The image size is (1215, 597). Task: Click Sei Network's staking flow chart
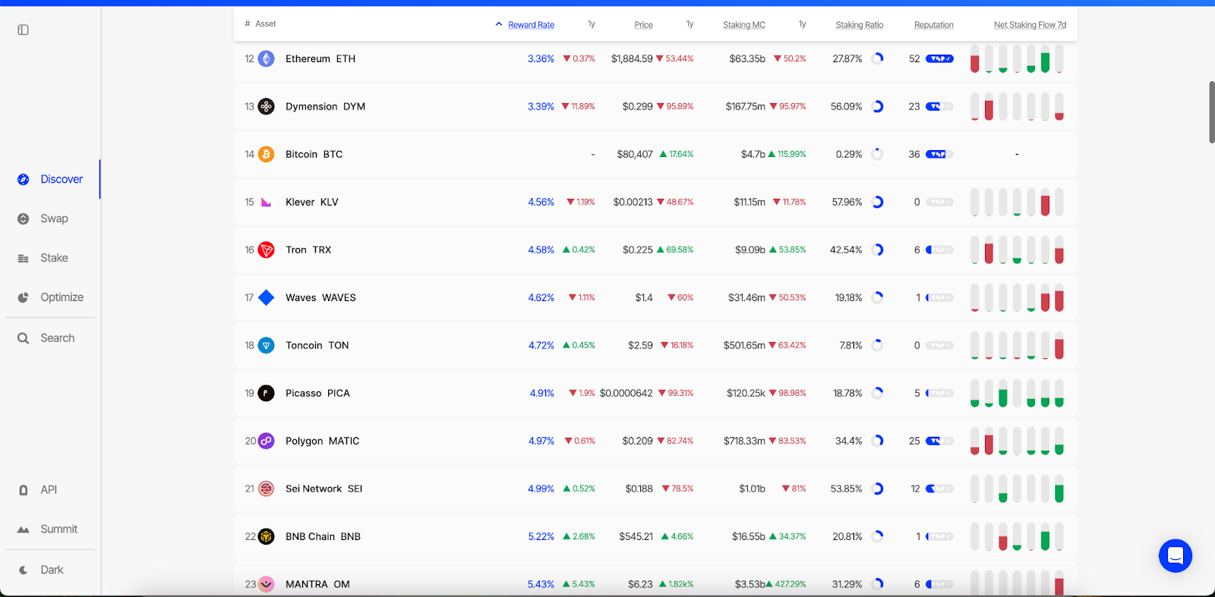point(1017,489)
